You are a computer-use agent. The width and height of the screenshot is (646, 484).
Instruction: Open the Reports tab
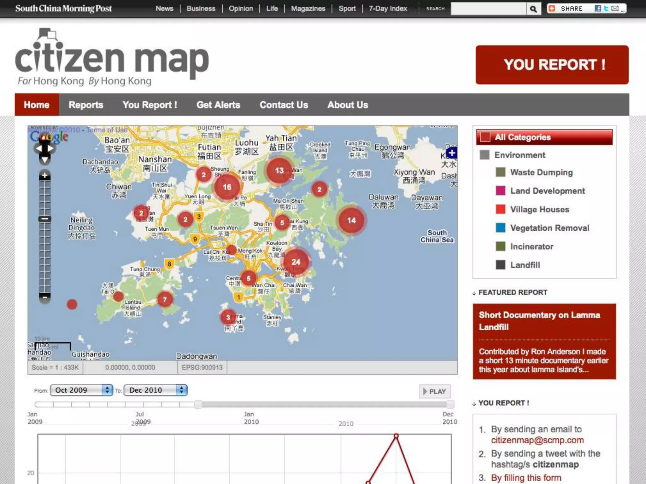pyautogui.click(x=86, y=105)
